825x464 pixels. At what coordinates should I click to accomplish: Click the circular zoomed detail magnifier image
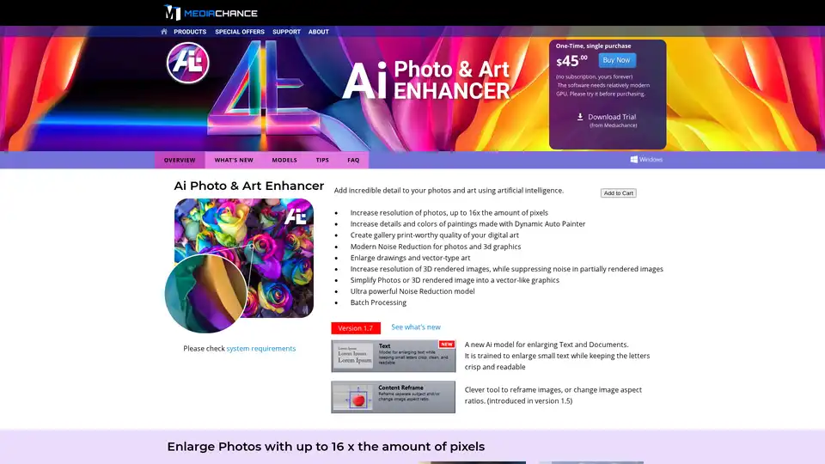tap(206, 293)
